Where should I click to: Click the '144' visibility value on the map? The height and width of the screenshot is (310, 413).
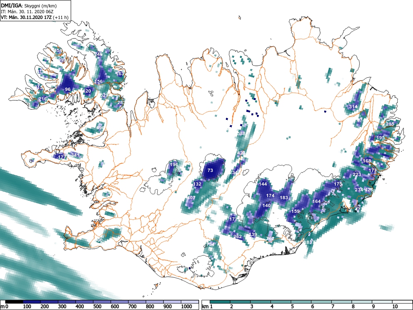pyautogui.click(x=263, y=184)
